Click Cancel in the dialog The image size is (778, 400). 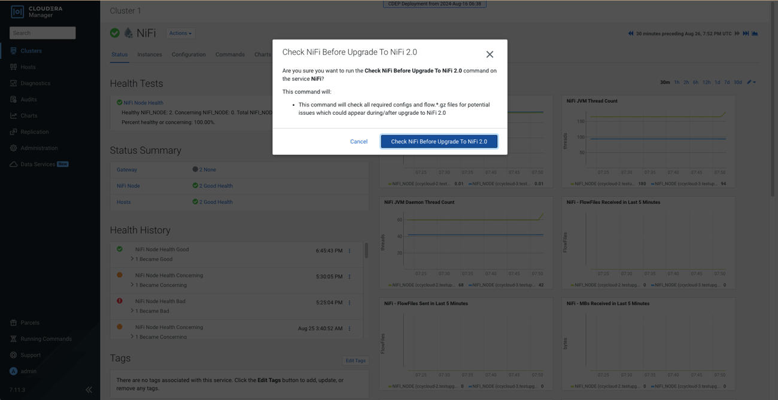pyautogui.click(x=358, y=142)
